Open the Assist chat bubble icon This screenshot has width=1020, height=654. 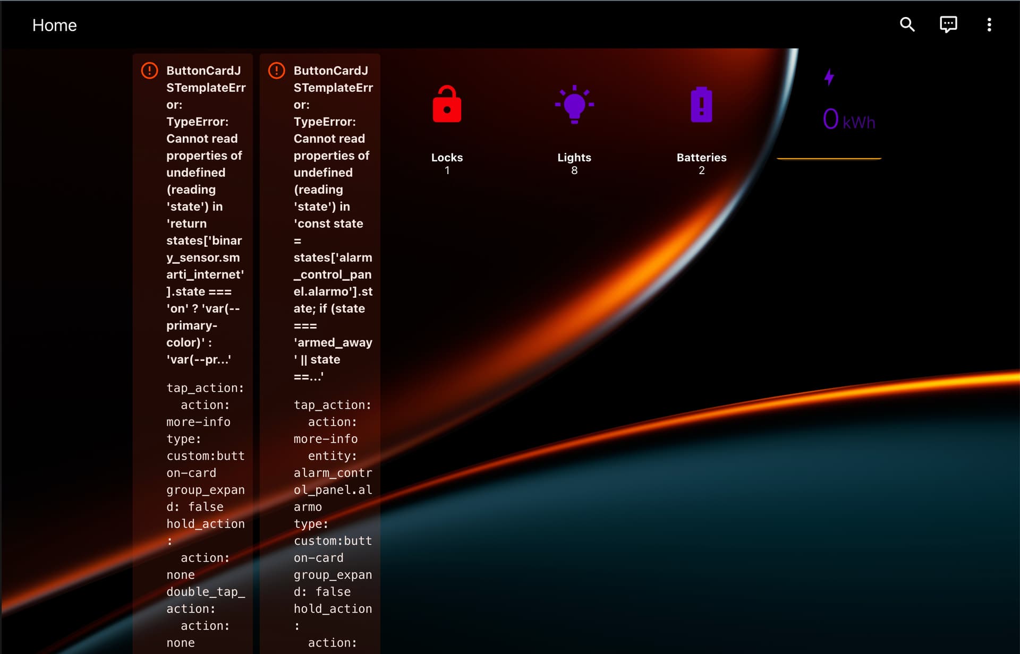(x=948, y=24)
